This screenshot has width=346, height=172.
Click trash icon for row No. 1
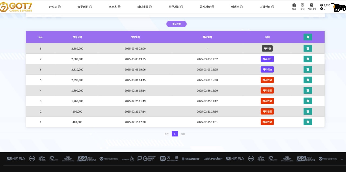click(308, 122)
